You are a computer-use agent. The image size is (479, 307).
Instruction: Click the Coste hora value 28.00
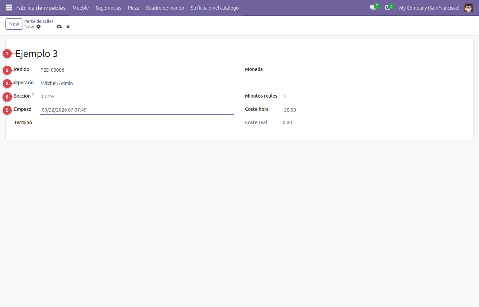click(x=290, y=110)
